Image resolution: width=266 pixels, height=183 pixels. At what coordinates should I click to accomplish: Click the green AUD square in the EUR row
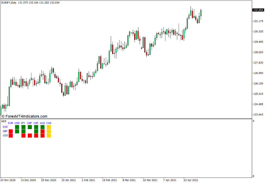[x=42, y=127]
